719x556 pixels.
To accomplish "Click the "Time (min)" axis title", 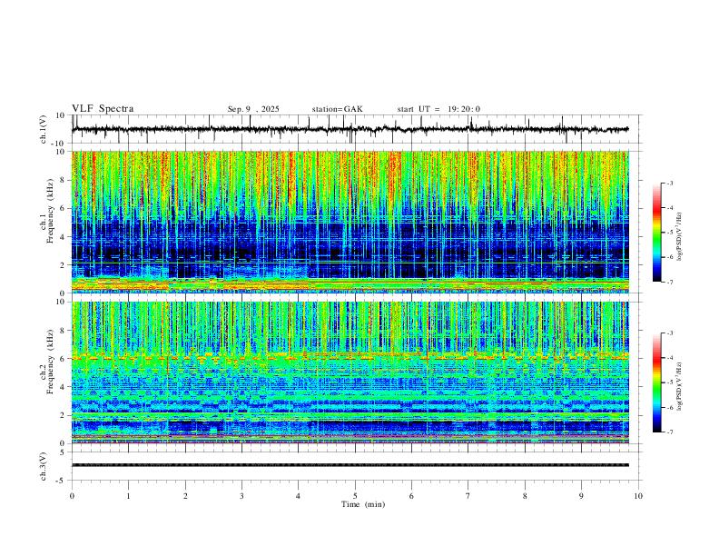I will (363, 504).
